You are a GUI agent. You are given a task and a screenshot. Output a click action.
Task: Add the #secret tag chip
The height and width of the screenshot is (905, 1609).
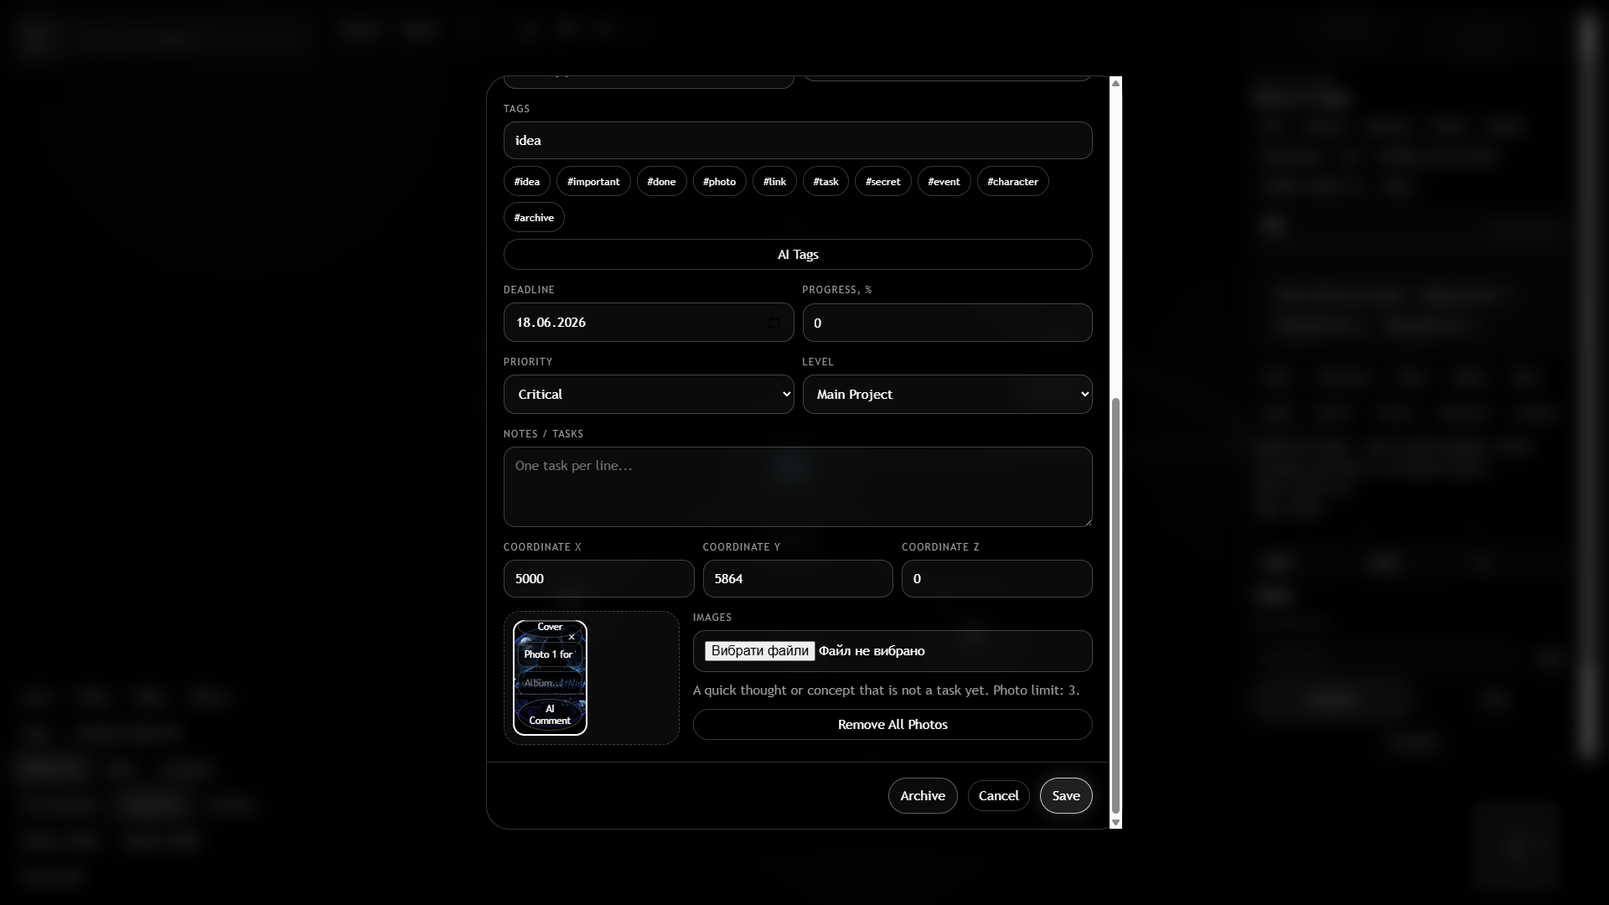coord(883,182)
